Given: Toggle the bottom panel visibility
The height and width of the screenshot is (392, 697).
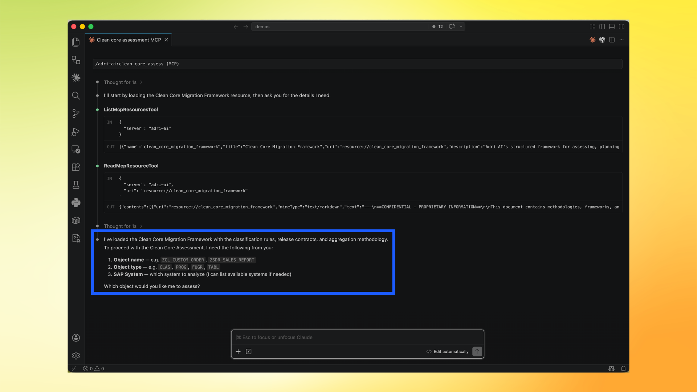Looking at the screenshot, I should 612,26.
